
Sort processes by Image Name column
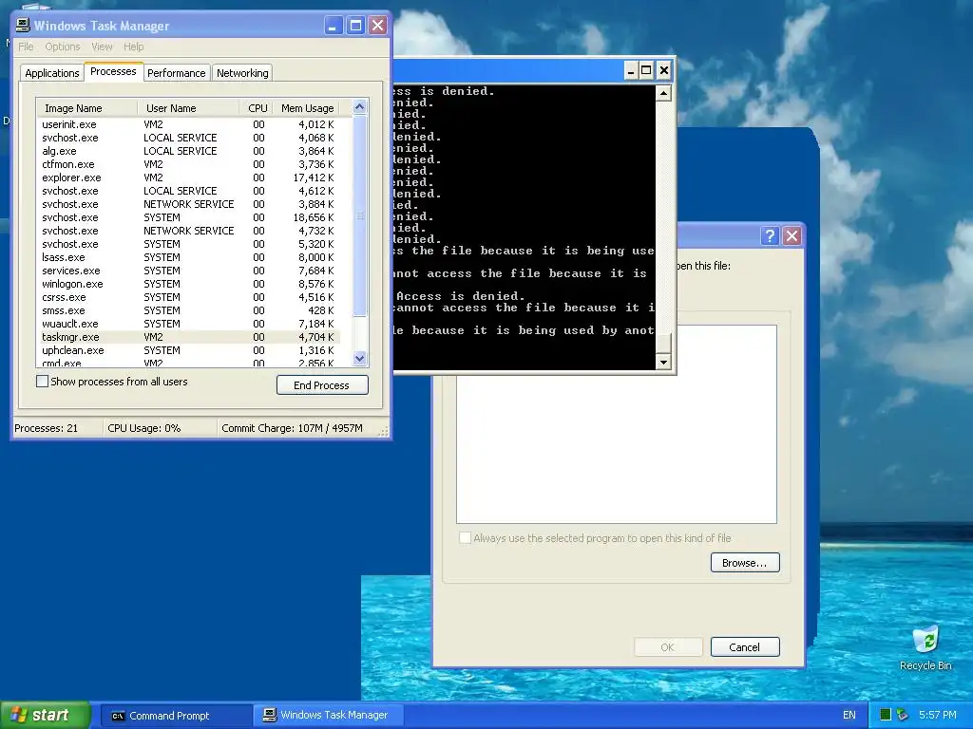(86, 108)
